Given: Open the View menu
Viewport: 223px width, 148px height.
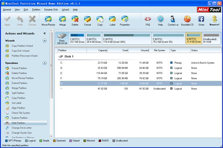Looking at the screenshot, I should [x=17, y=10].
